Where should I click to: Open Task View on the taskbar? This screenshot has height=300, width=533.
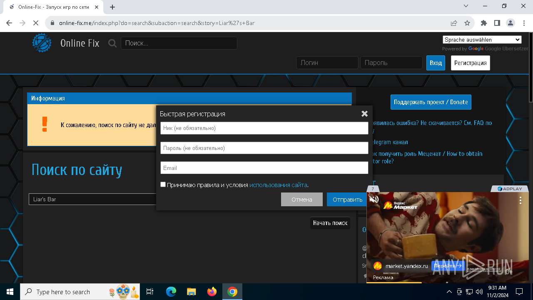coord(150,292)
